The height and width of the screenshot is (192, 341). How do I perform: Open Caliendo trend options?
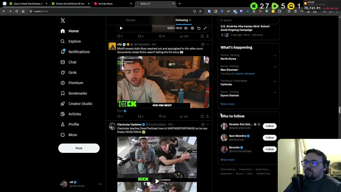[x=275, y=82]
